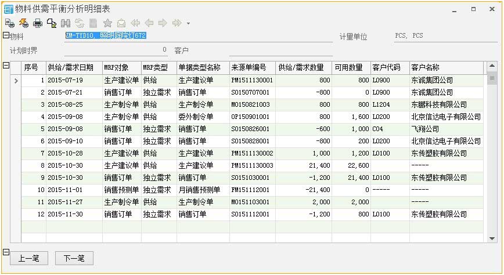The height and width of the screenshot is (275, 504).
Task: Click the envelope mail icon
Action: pyautogui.click(x=121, y=23)
